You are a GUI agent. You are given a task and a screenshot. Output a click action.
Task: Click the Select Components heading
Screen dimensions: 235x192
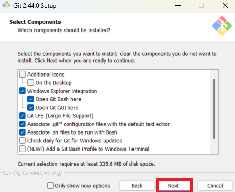pyautogui.click(x=35, y=22)
